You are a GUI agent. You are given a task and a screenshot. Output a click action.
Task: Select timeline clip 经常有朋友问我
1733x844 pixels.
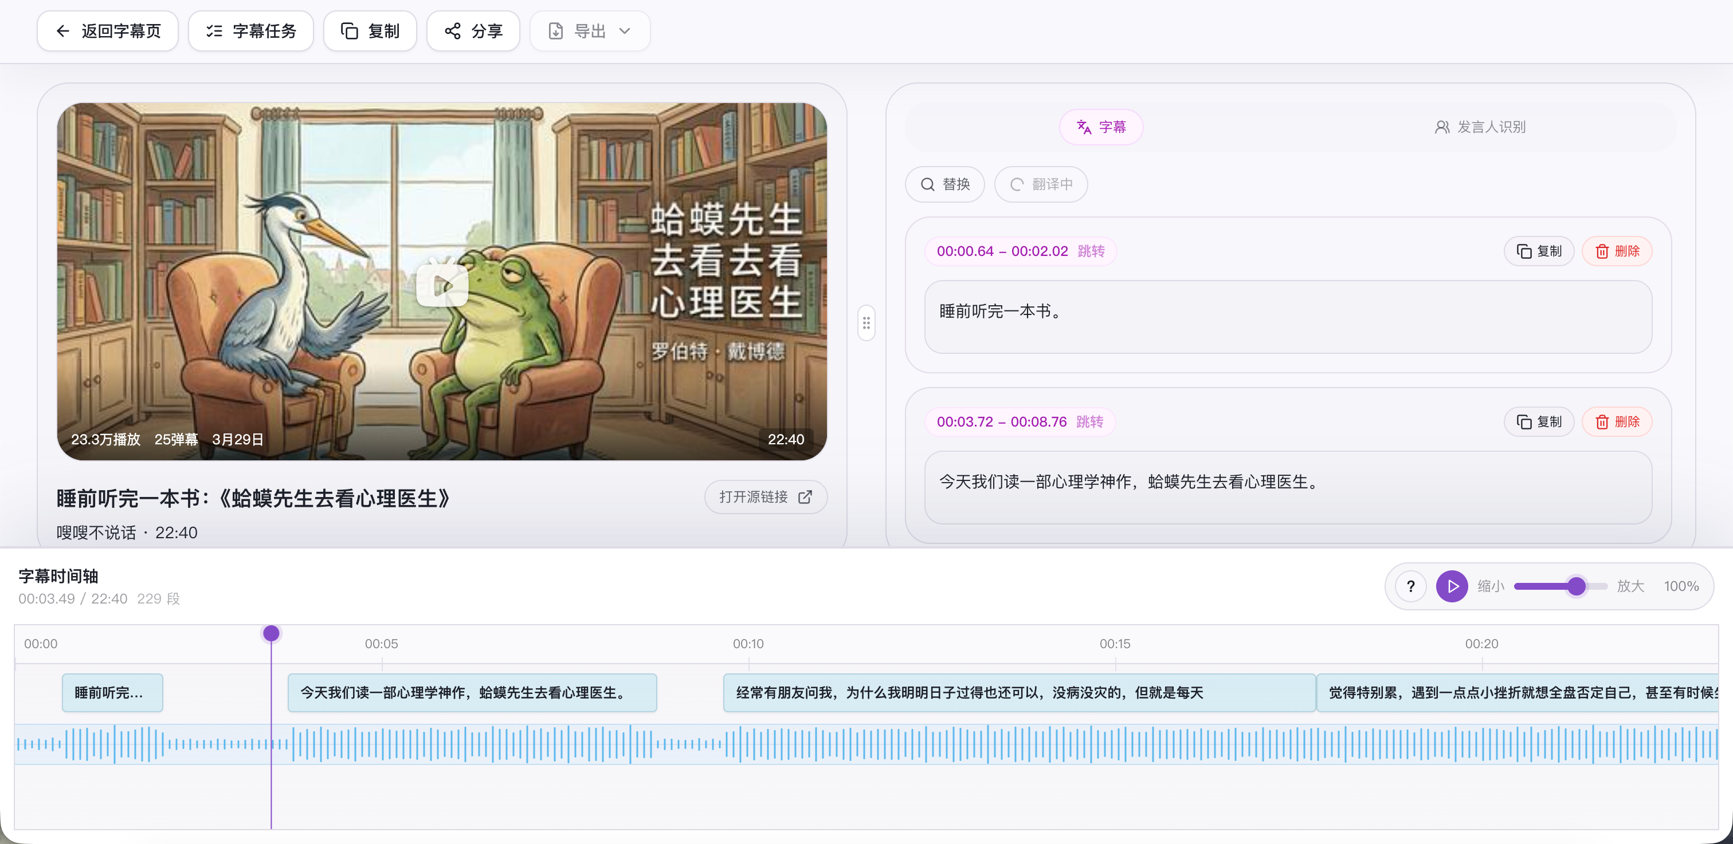pyautogui.click(x=1019, y=693)
